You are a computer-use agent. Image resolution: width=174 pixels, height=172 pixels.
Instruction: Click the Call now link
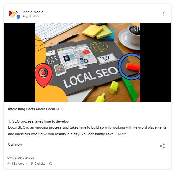click(x=15, y=144)
